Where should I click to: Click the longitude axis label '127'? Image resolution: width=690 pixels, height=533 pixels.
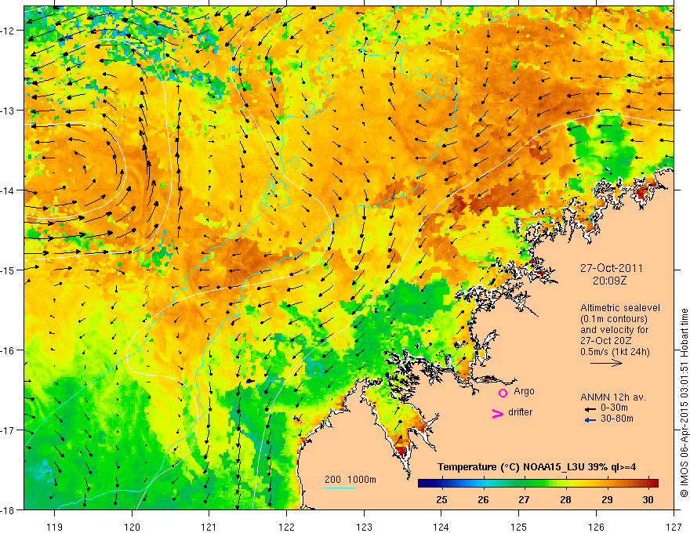(674, 527)
